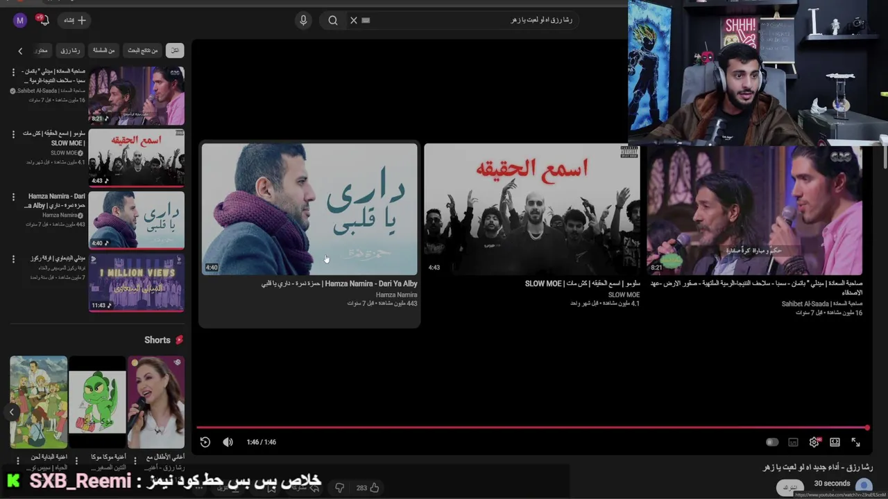Open end-screen Sahibet Al-Saada large thumbnail
This screenshot has width=888, height=499.
pyautogui.click(x=755, y=209)
